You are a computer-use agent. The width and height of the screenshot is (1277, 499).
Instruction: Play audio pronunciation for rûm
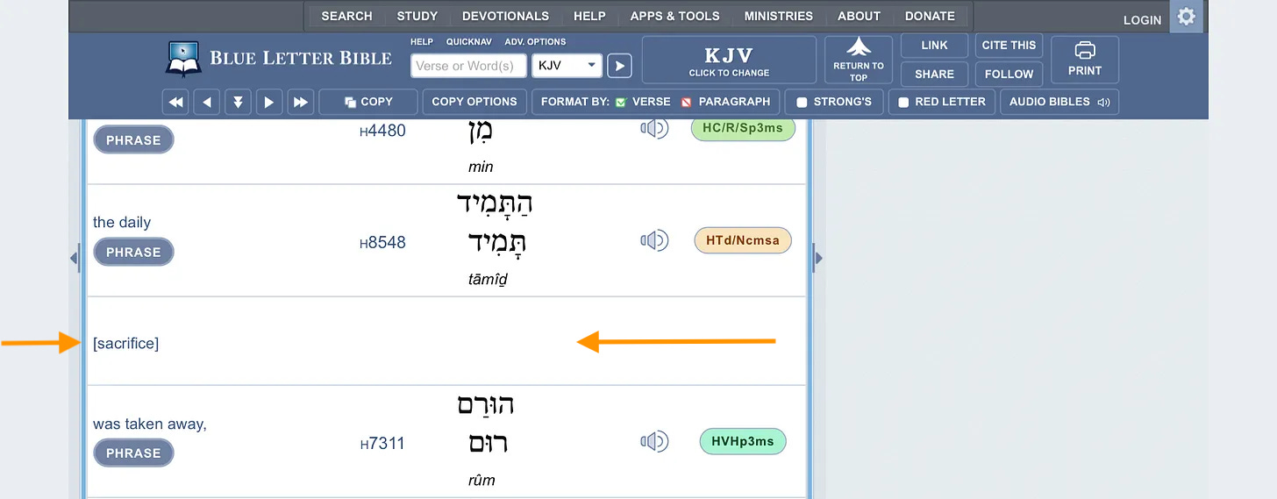pyautogui.click(x=654, y=441)
